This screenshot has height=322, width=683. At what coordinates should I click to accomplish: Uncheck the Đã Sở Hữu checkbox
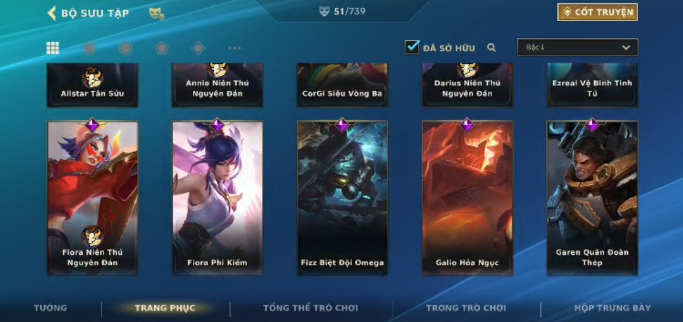412,47
